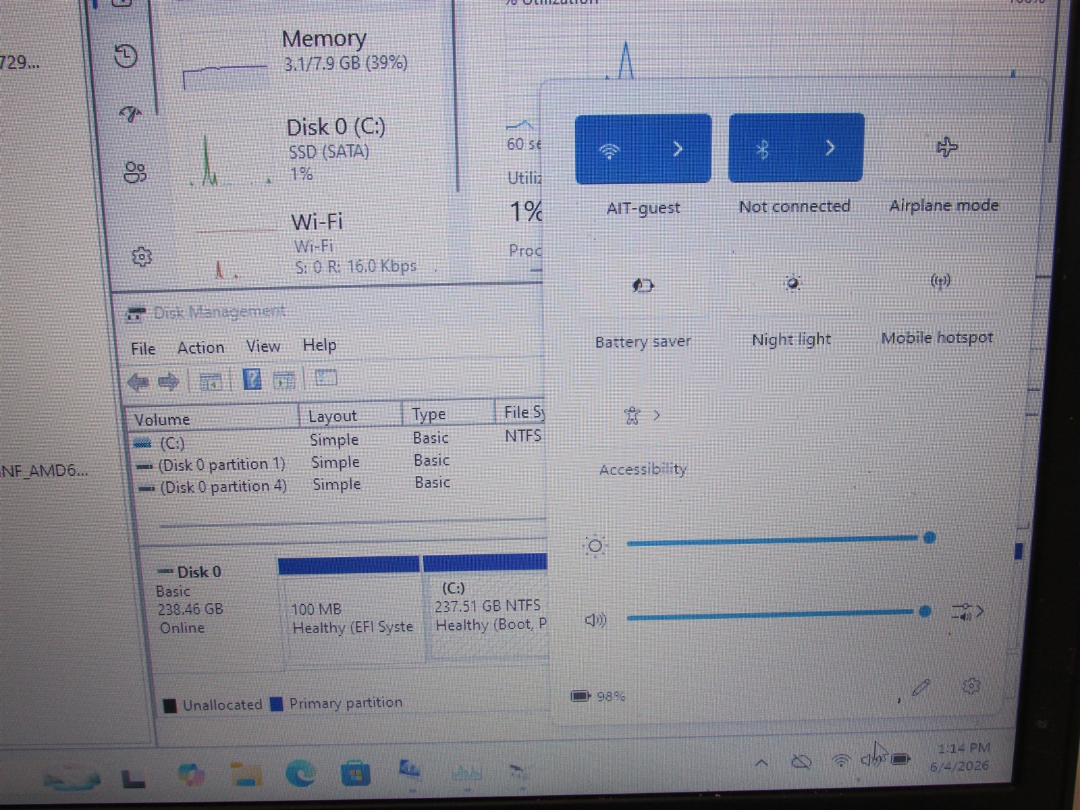The width and height of the screenshot is (1080, 810).
Task: Toggle Wi-Fi off in quick settings
Action: coord(610,149)
